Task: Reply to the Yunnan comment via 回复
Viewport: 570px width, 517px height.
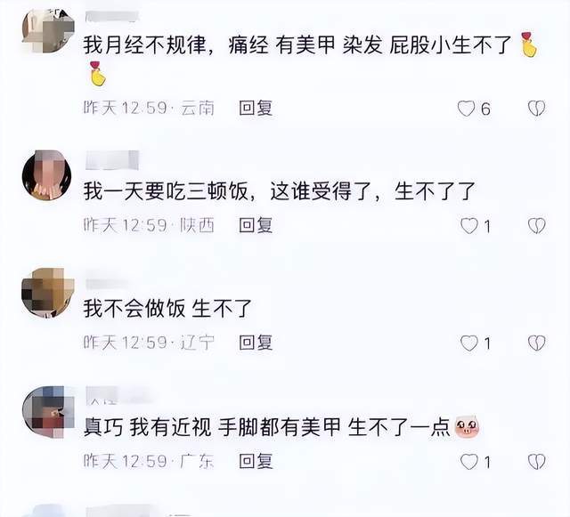Action: pos(256,108)
